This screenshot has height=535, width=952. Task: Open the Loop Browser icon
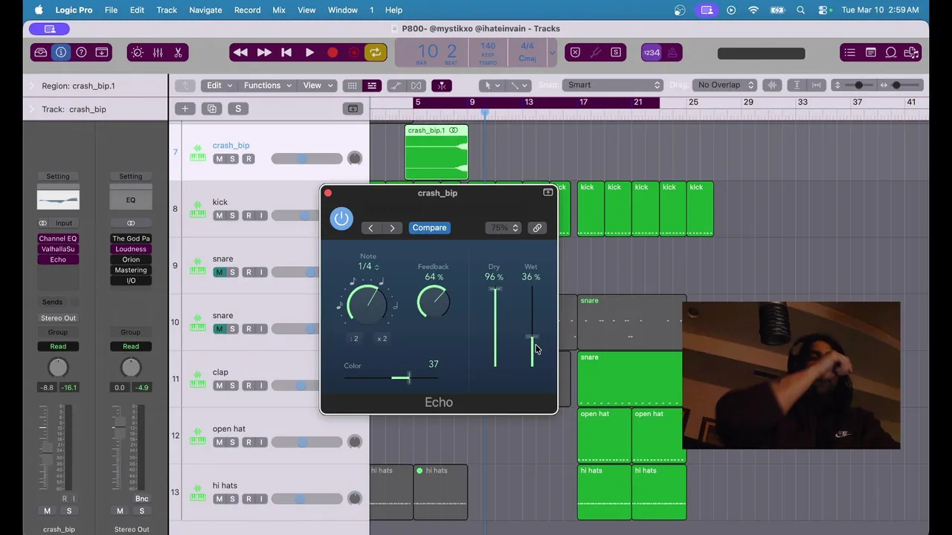[891, 52]
